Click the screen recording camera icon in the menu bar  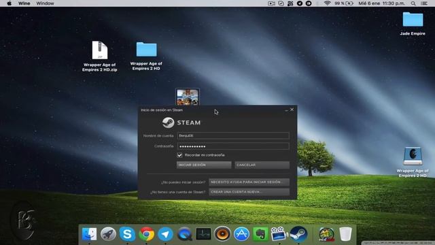click(x=271, y=3)
